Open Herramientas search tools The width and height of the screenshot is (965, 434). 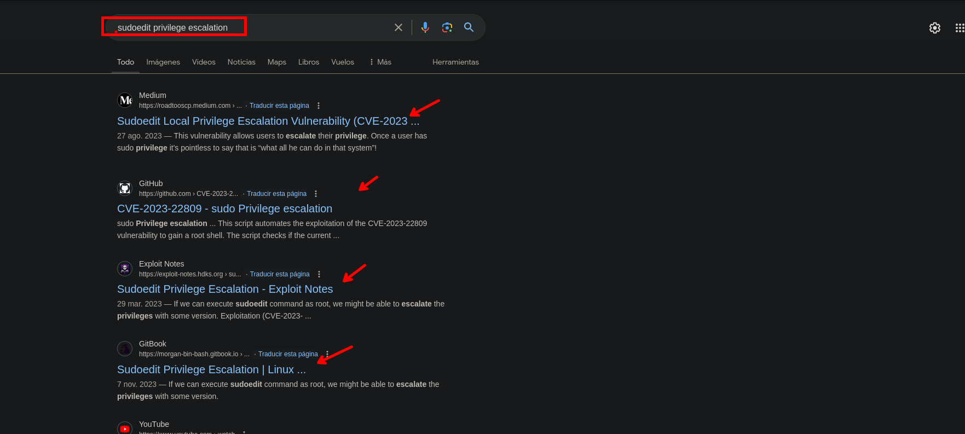tap(455, 62)
